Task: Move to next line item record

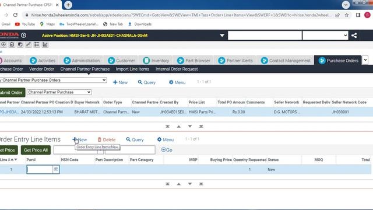Action: [190, 184]
